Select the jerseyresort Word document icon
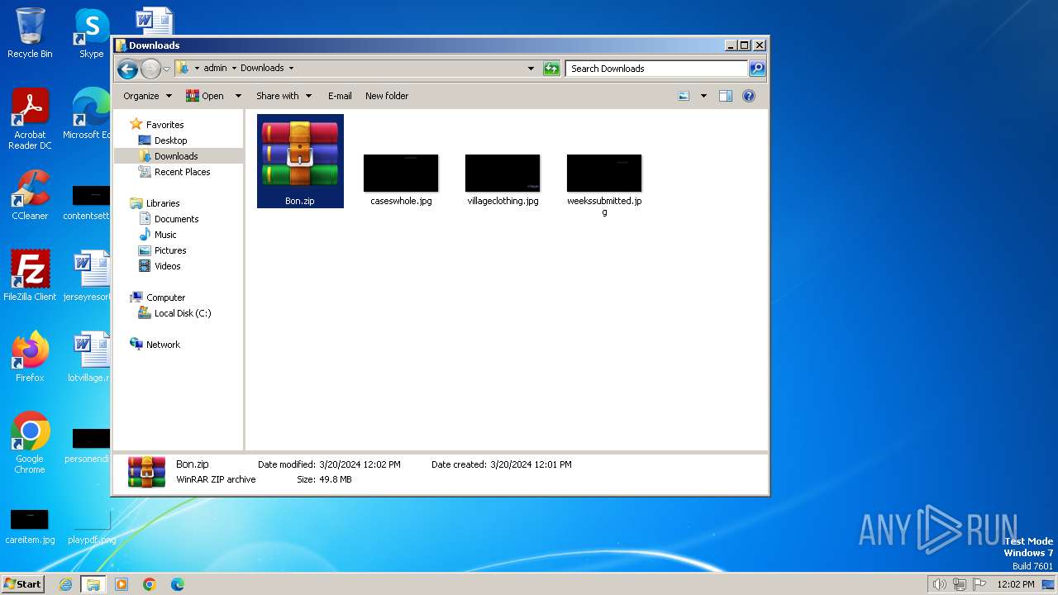This screenshot has width=1058, height=595. [x=88, y=276]
